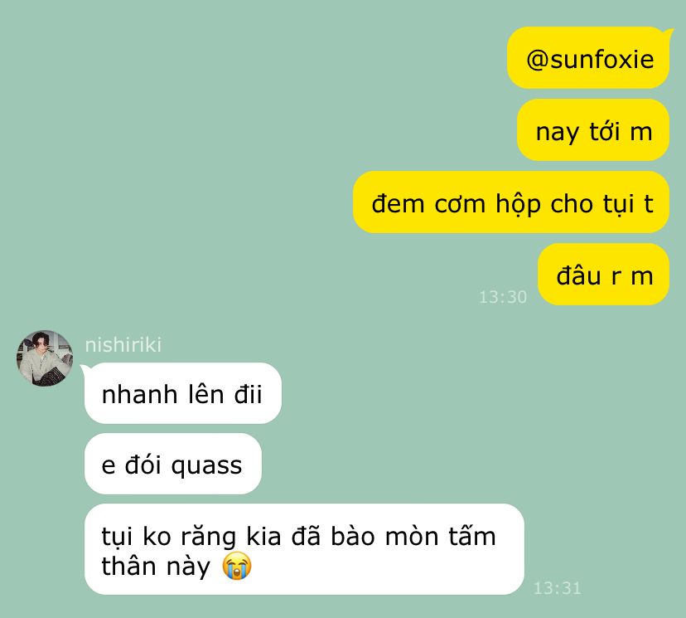Viewport: 686px width, 618px height.
Task: Tap the nishiriki sender name
Action: click(123, 345)
